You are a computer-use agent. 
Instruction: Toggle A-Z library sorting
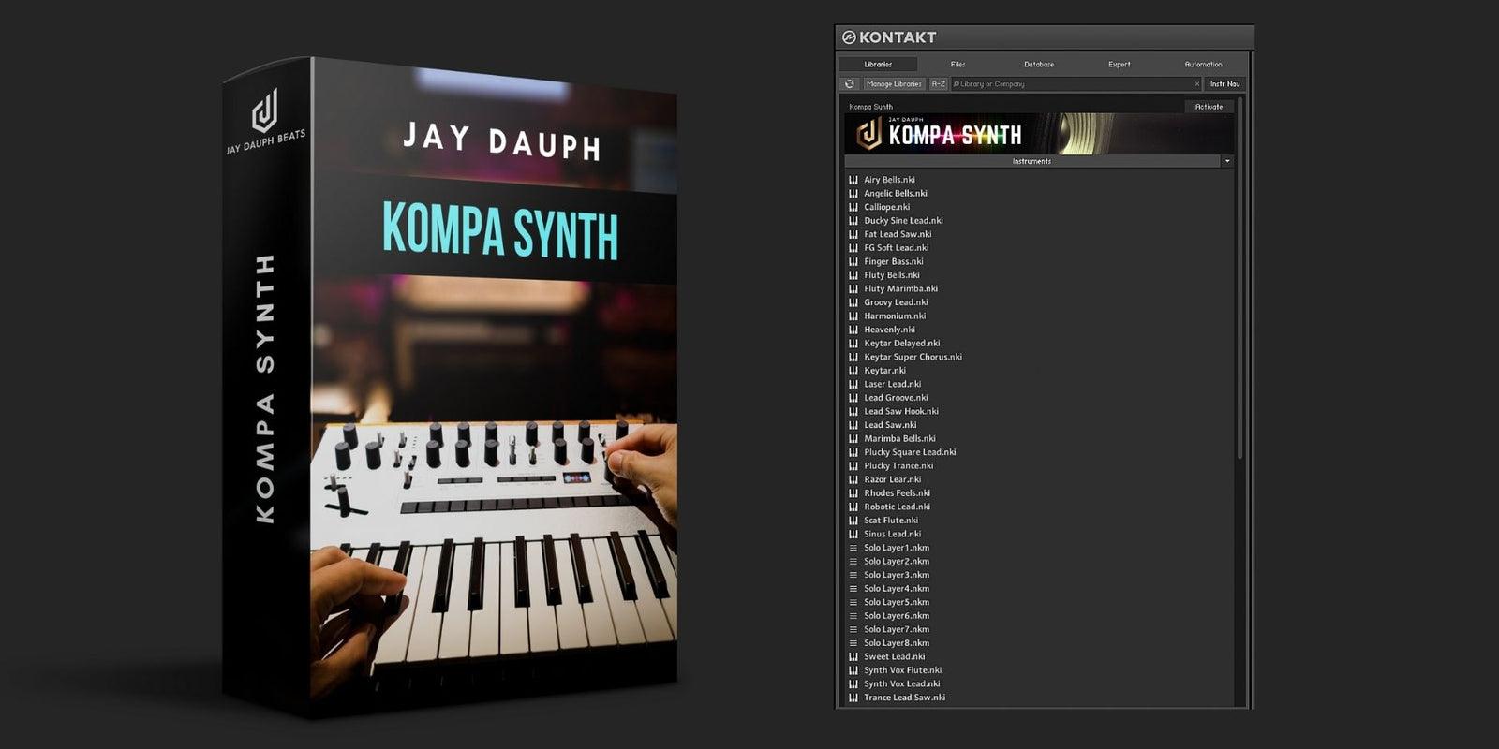(938, 84)
